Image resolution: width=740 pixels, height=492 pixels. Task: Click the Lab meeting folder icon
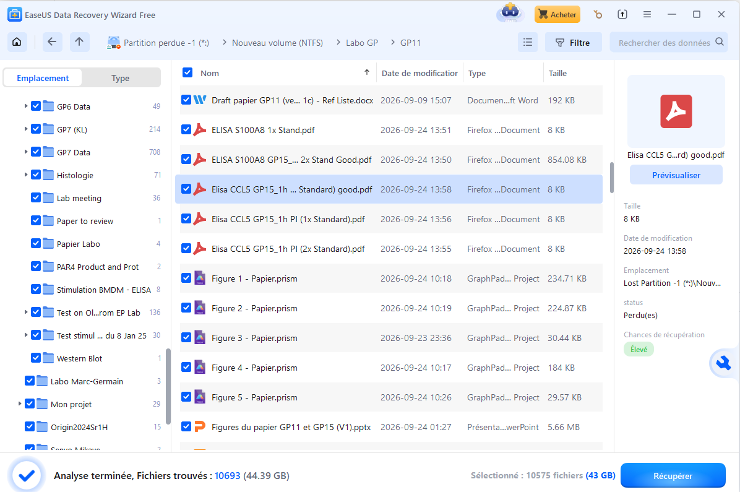pos(49,198)
